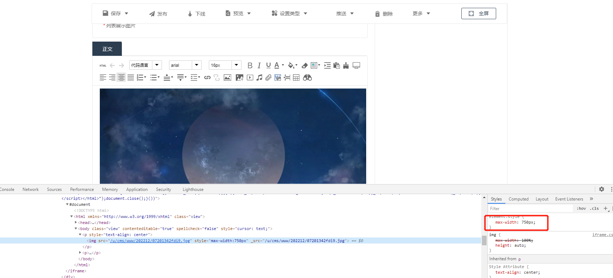The width and height of the screenshot is (613, 278).
Task: Switch to the Computed tab
Action: [x=518, y=199]
